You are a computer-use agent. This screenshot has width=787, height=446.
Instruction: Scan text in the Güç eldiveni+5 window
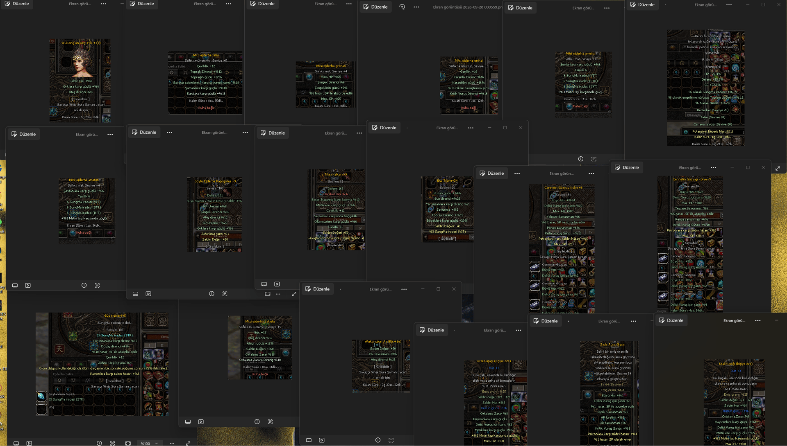click(x=112, y=443)
